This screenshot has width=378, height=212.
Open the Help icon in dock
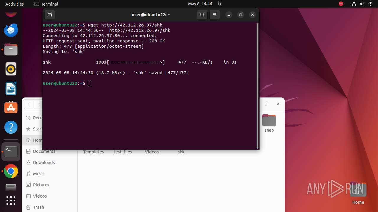coord(11,127)
